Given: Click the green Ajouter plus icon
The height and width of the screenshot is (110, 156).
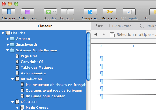Looking at the screenshot, I should pyautogui.click(x=49, y=12).
